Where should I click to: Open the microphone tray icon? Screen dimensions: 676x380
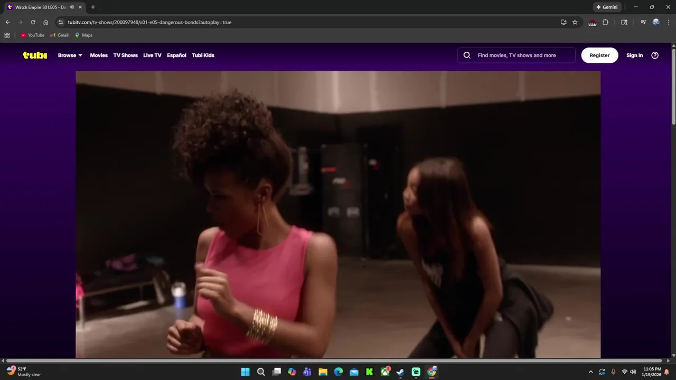(x=613, y=372)
